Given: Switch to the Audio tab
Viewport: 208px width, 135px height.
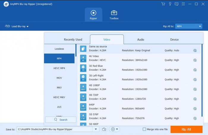Looking at the screenshot, I should point(141,39).
